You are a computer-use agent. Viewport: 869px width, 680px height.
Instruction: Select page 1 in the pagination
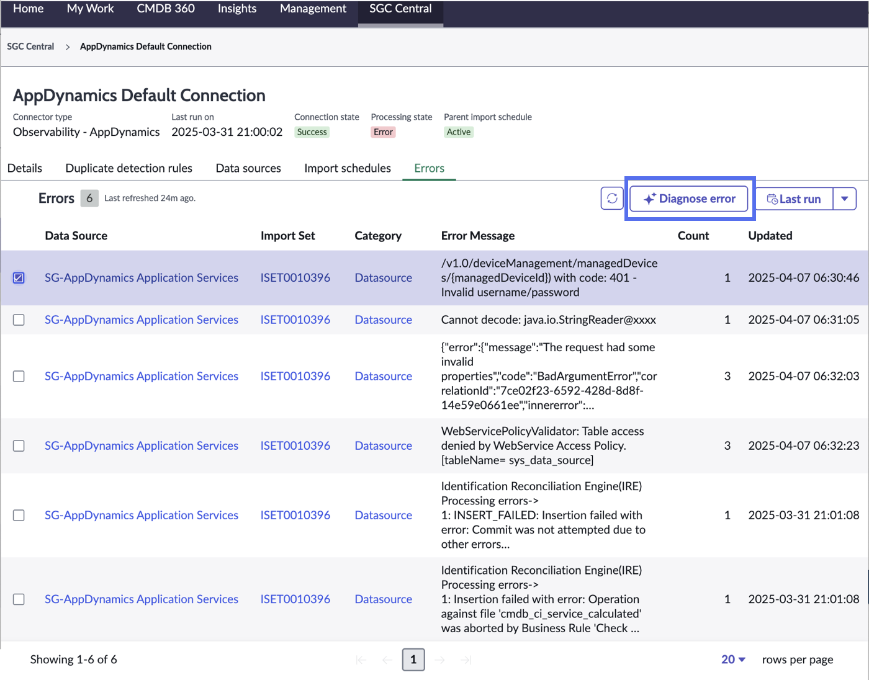(413, 660)
